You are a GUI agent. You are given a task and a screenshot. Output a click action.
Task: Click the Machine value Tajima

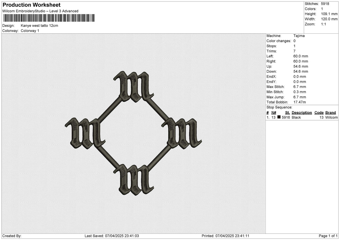coord(299,36)
